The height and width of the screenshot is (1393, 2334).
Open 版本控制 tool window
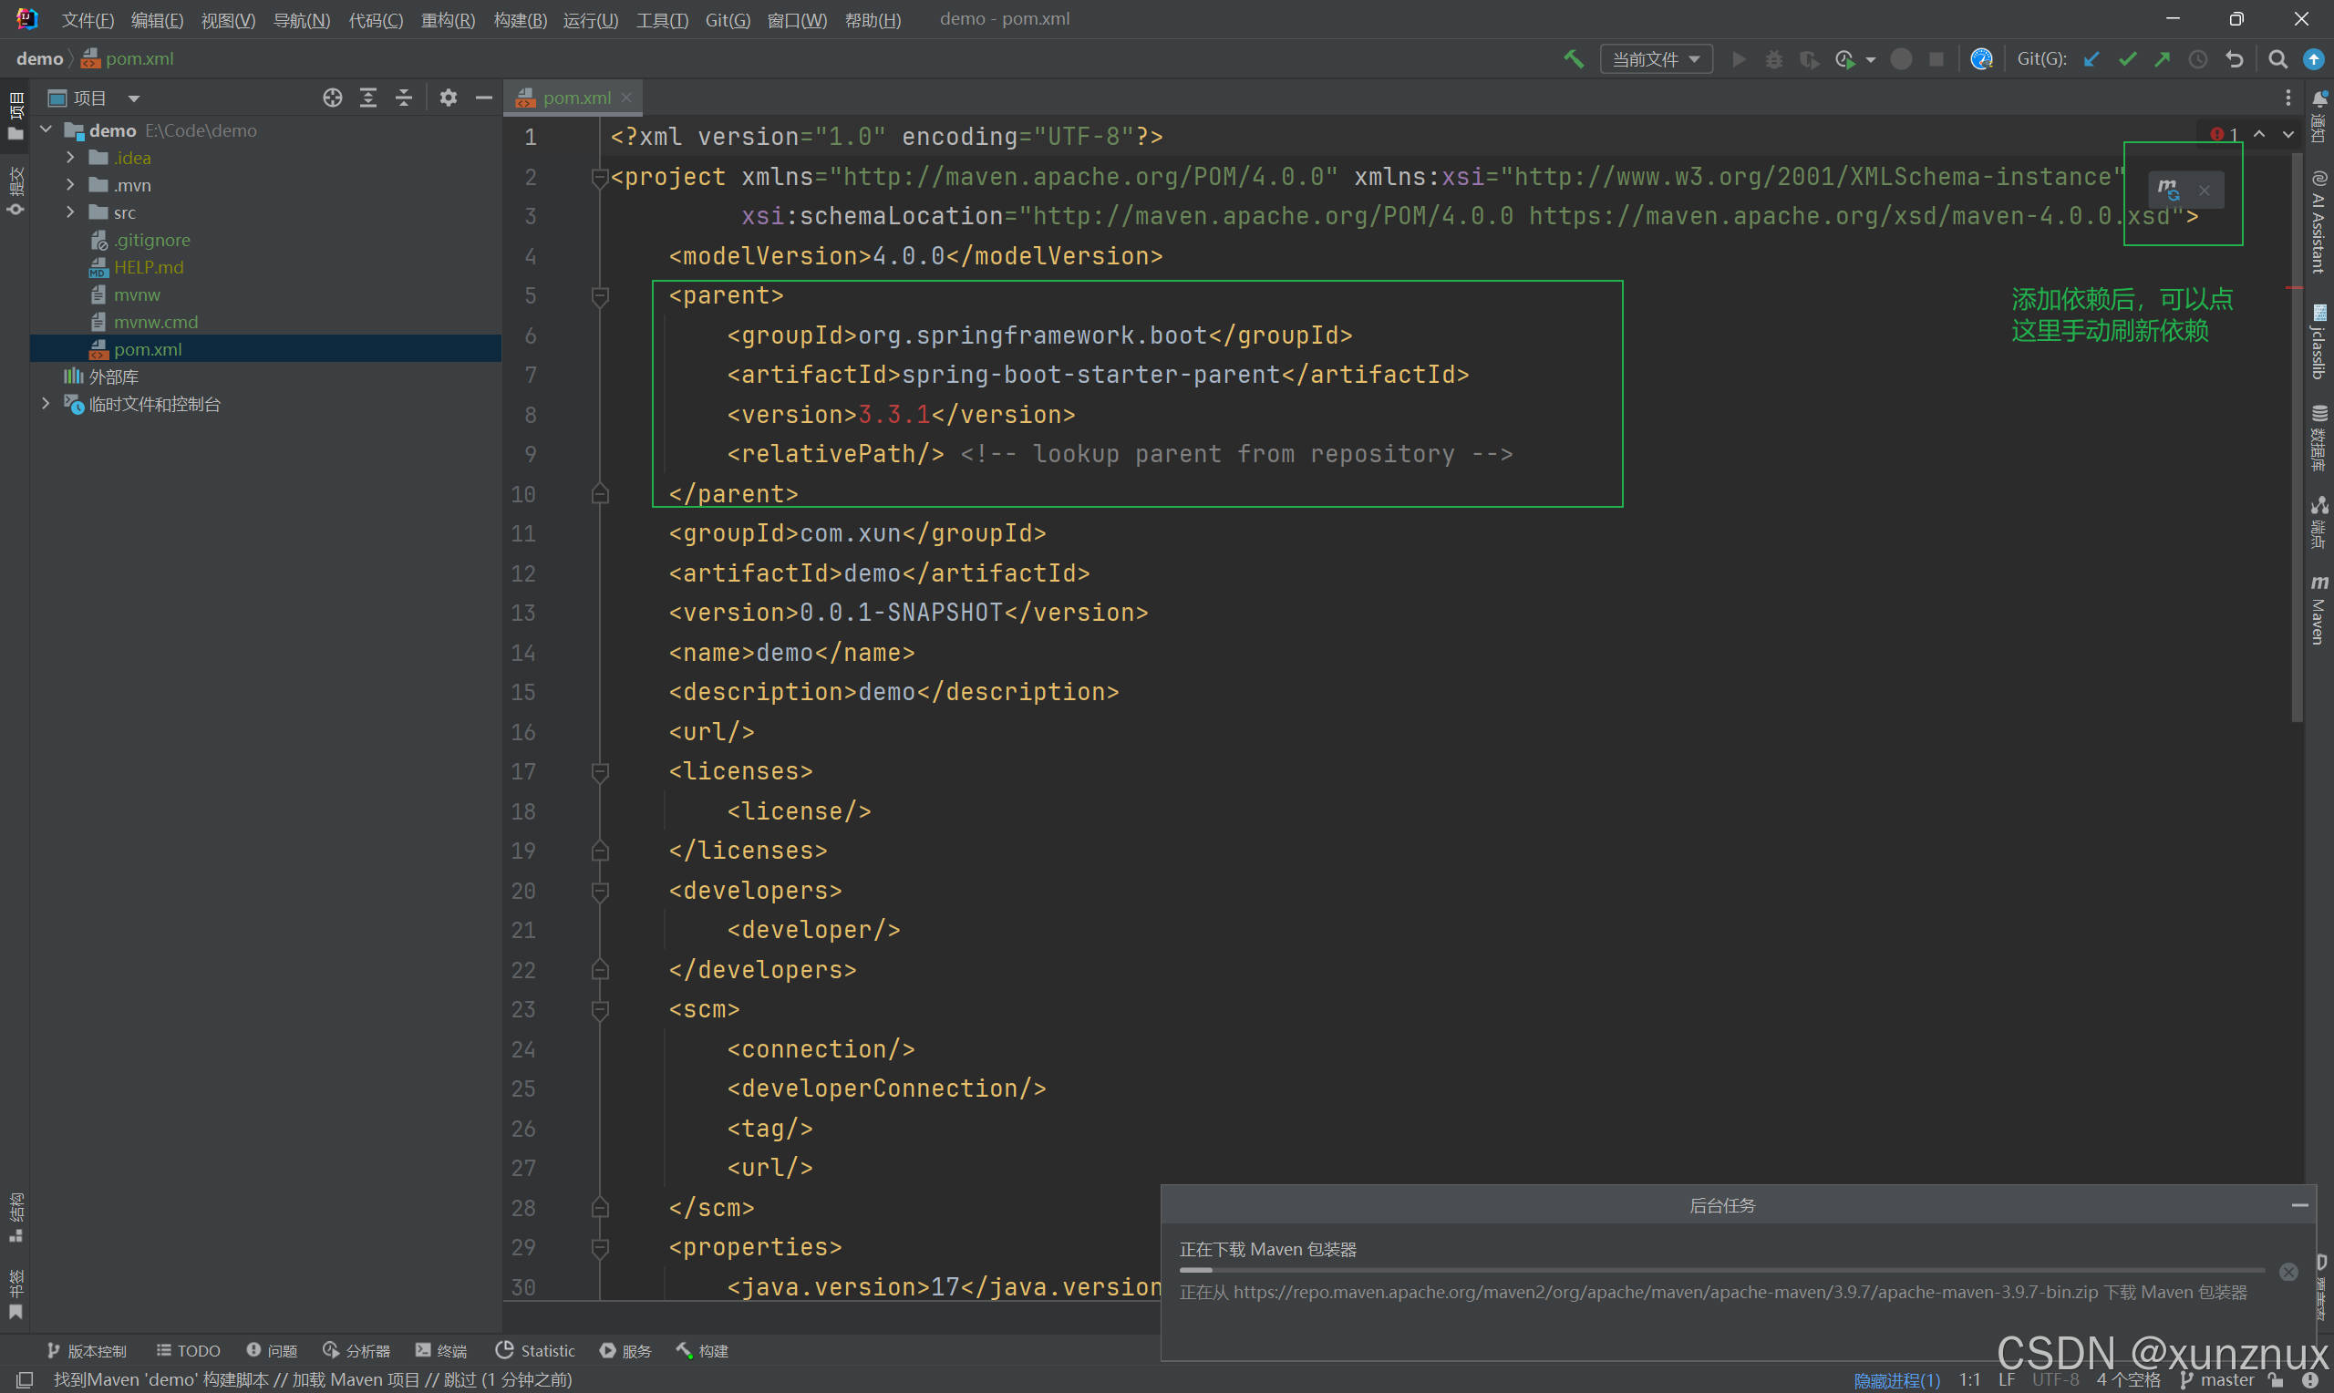tap(87, 1350)
